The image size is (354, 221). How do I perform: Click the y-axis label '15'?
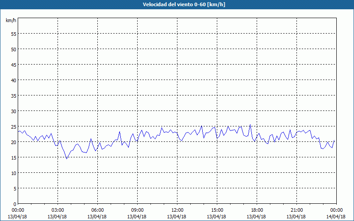point(14,158)
